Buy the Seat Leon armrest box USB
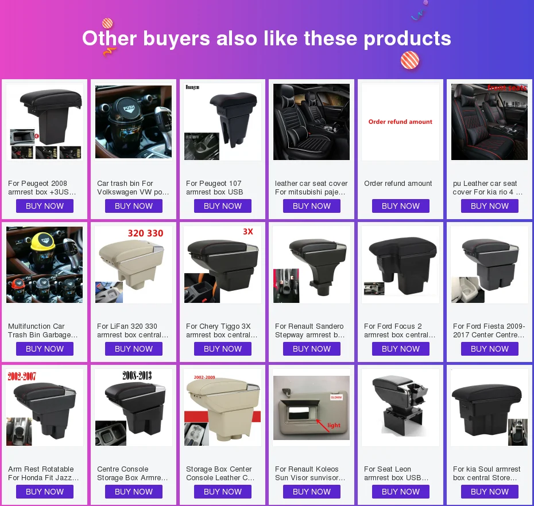The height and width of the screenshot is (506, 534). coord(401,492)
